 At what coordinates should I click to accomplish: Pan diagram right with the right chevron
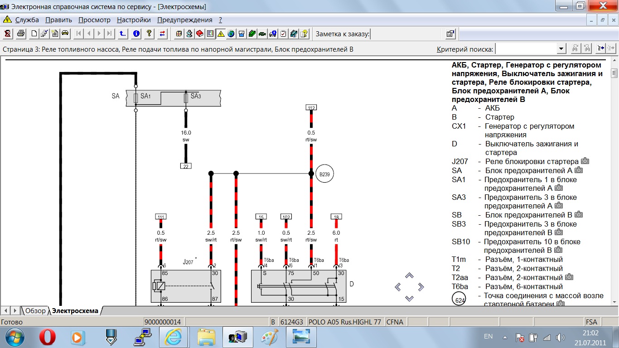coord(421,287)
